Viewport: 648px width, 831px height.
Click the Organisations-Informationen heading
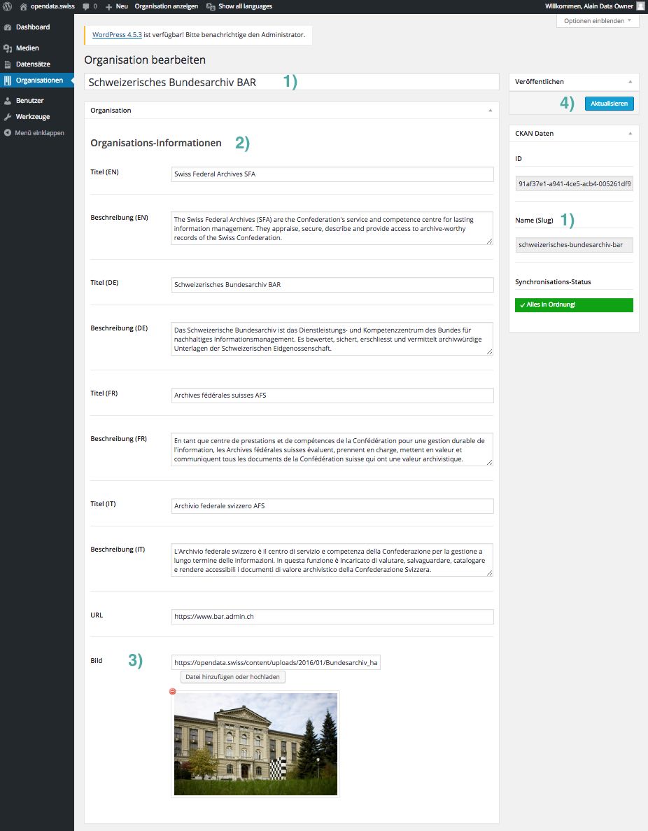tap(156, 143)
